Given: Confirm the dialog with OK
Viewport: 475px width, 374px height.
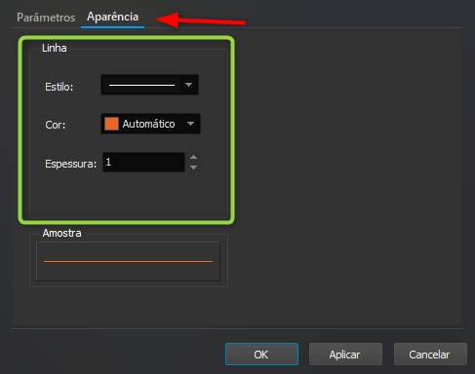Looking at the screenshot, I should click(261, 355).
